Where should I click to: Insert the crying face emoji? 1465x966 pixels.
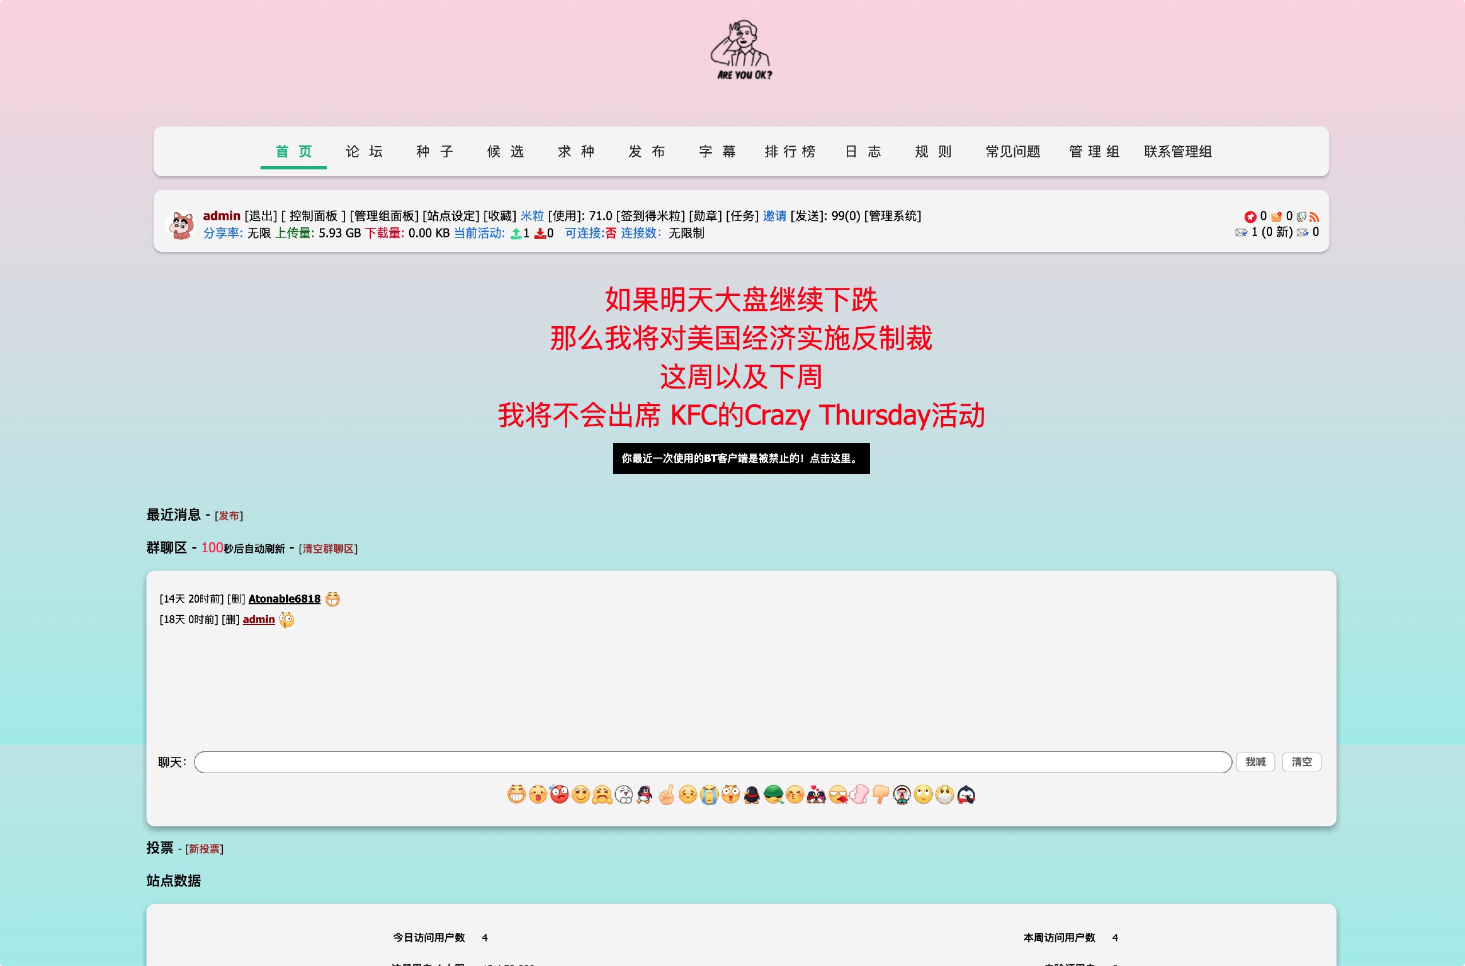(709, 795)
